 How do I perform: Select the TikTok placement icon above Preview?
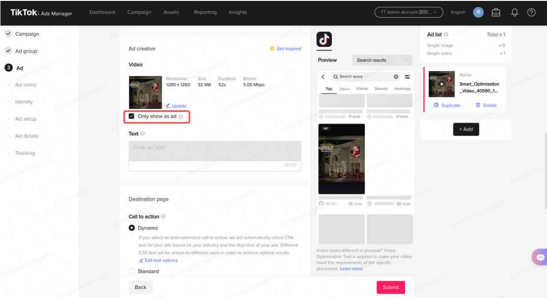point(324,39)
